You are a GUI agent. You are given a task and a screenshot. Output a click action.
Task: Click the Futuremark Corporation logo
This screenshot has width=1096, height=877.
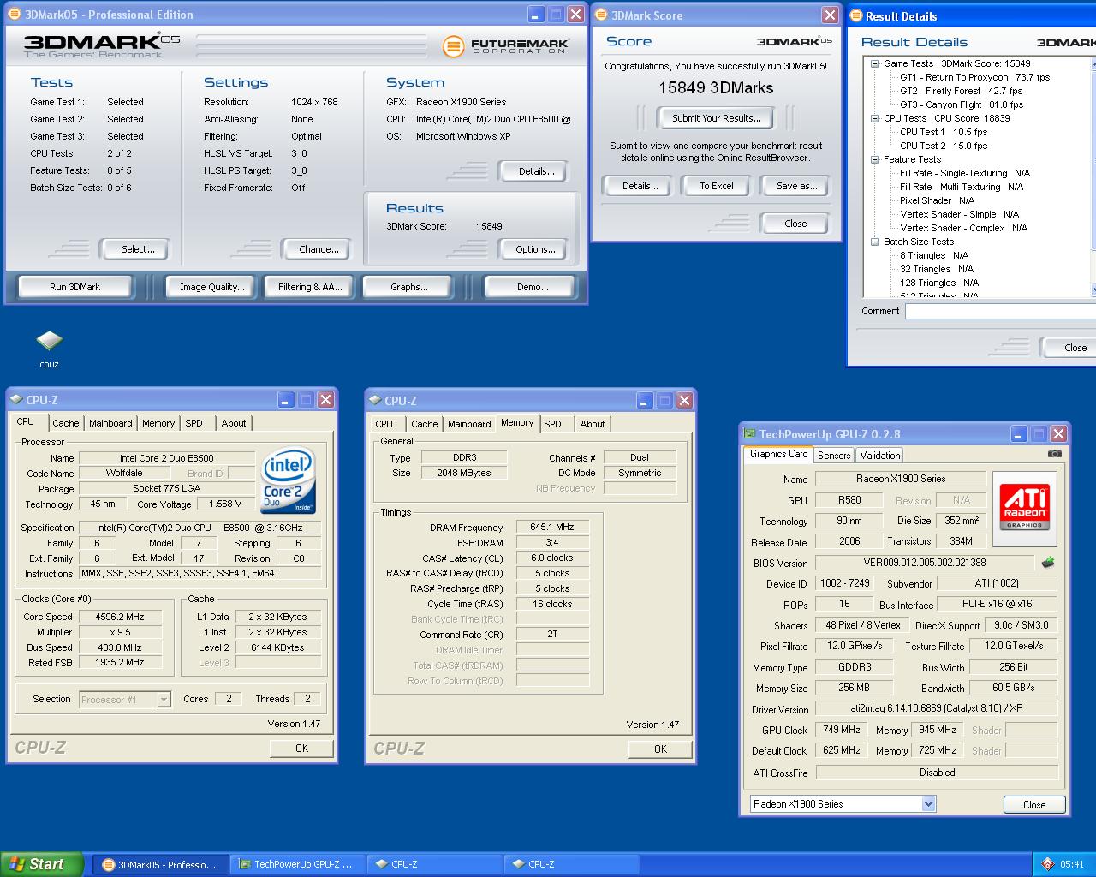click(505, 46)
